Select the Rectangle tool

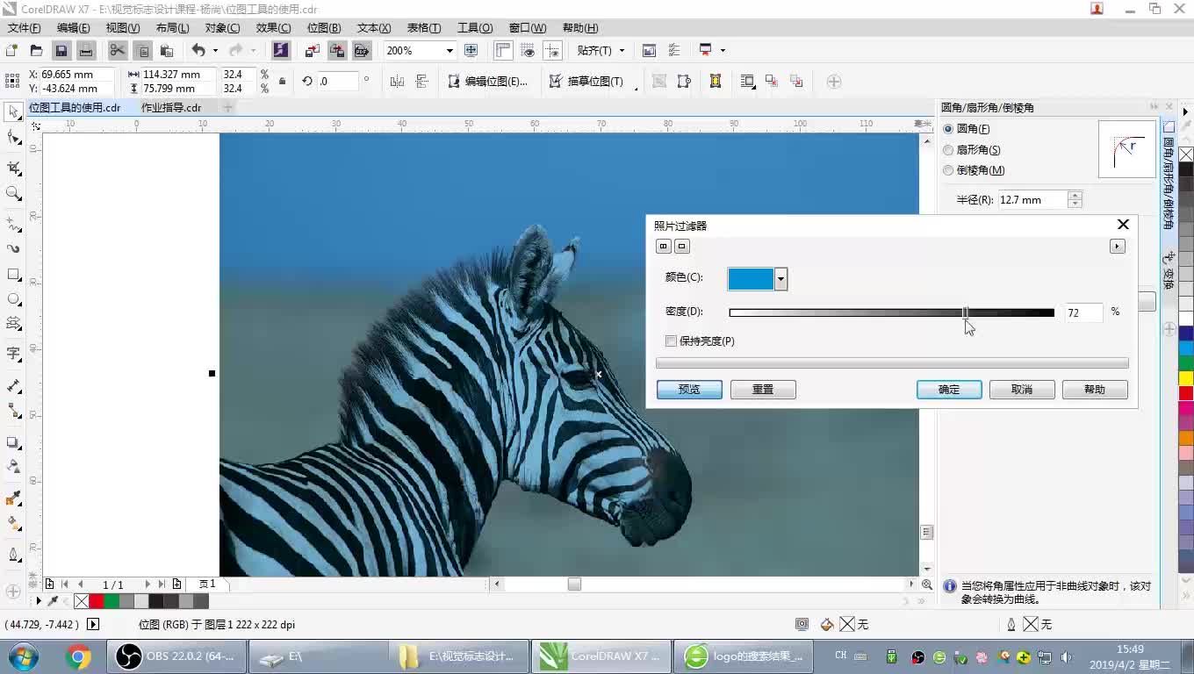13,275
